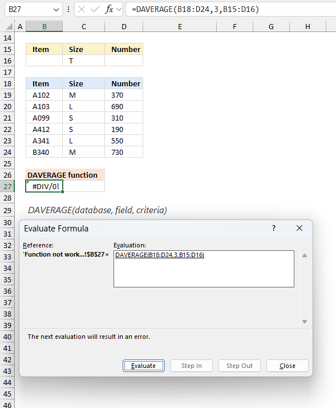Click the cell with value 370
The image size is (336, 408).
point(124,95)
